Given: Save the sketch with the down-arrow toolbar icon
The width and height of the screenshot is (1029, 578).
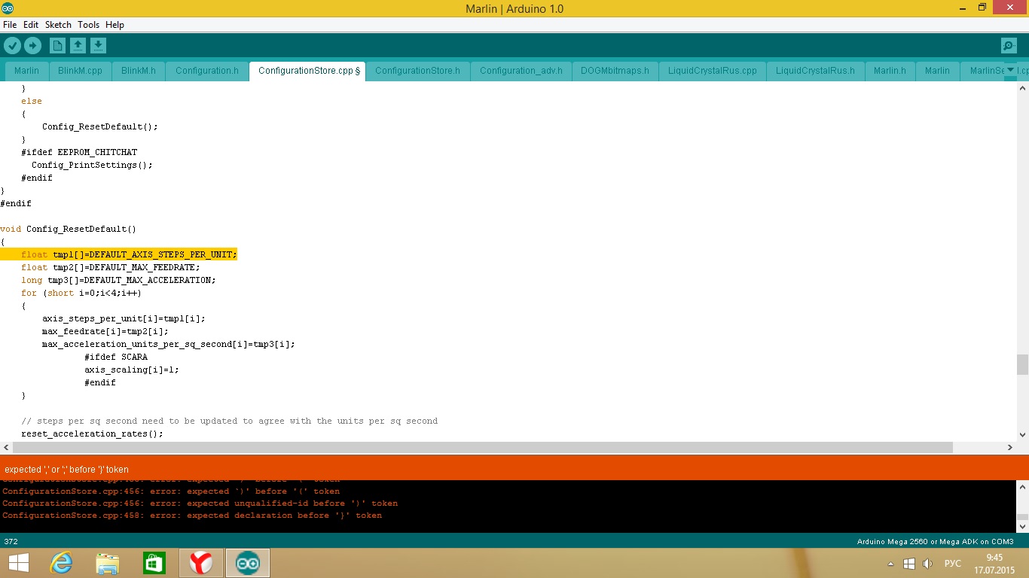Looking at the screenshot, I should click(98, 46).
